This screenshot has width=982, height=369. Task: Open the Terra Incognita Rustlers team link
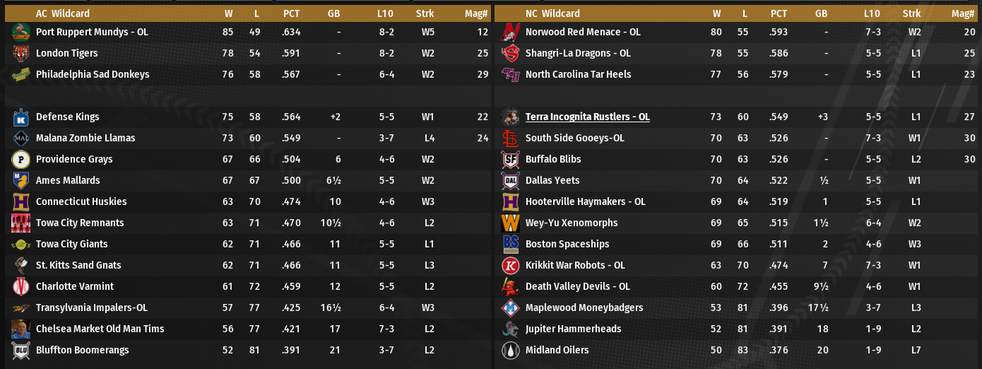587,117
